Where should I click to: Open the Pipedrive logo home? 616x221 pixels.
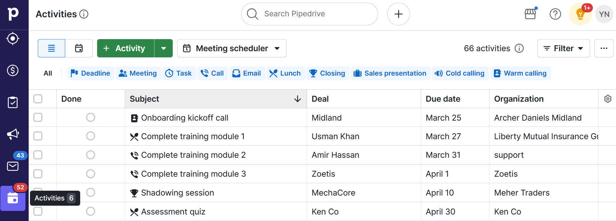13,14
